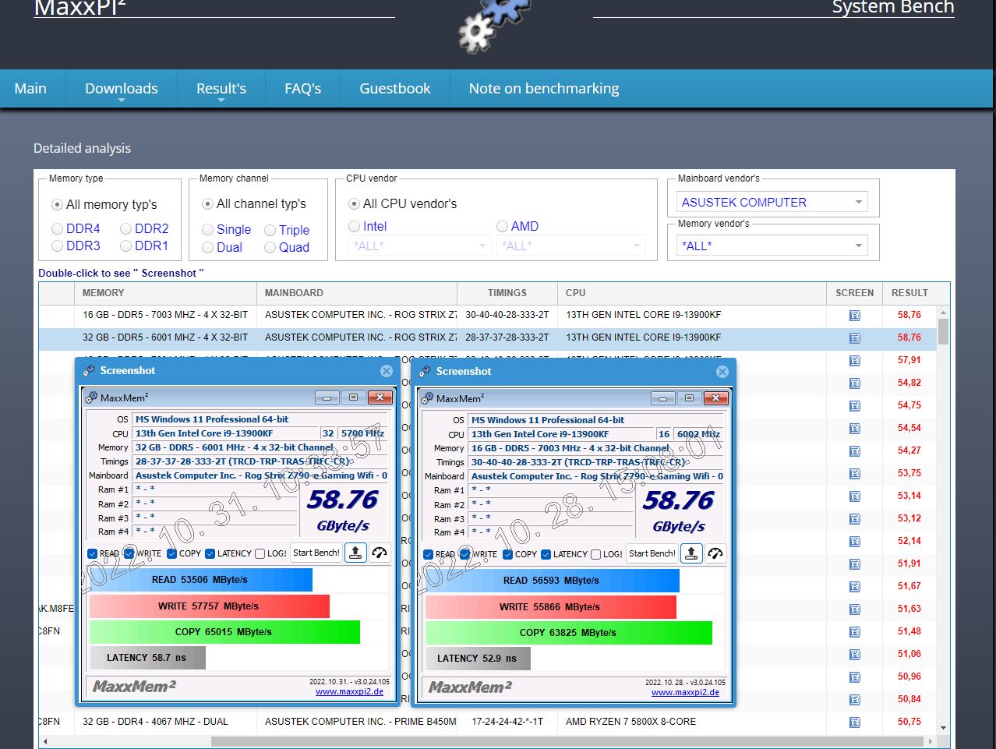Image resolution: width=996 pixels, height=749 pixels.
Task: Open the Guestbook page
Action: [395, 89]
